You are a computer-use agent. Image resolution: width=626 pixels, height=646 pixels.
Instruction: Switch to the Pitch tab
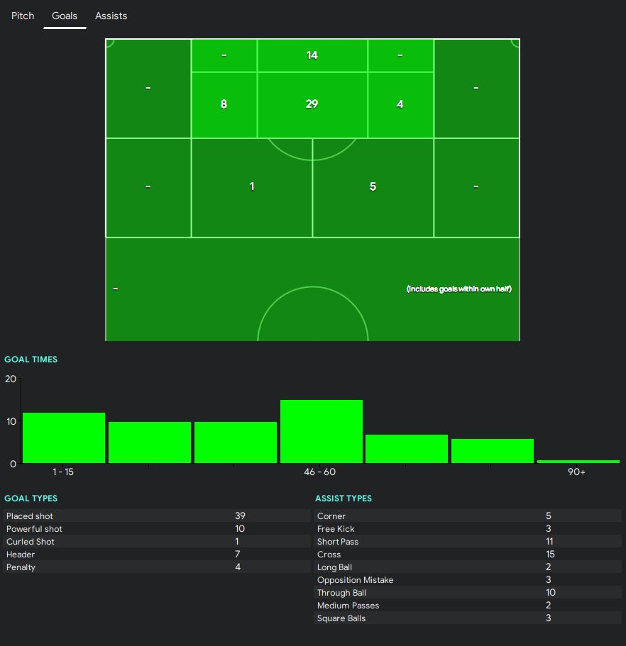tap(23, 16)
